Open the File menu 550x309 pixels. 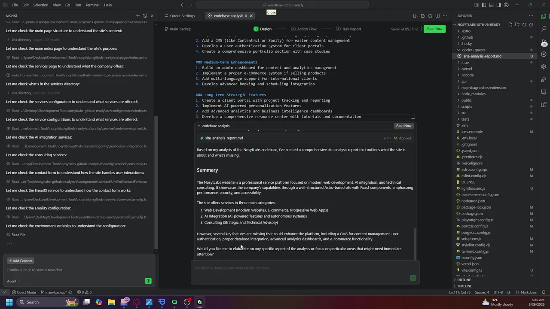click(x=15, y=5)
